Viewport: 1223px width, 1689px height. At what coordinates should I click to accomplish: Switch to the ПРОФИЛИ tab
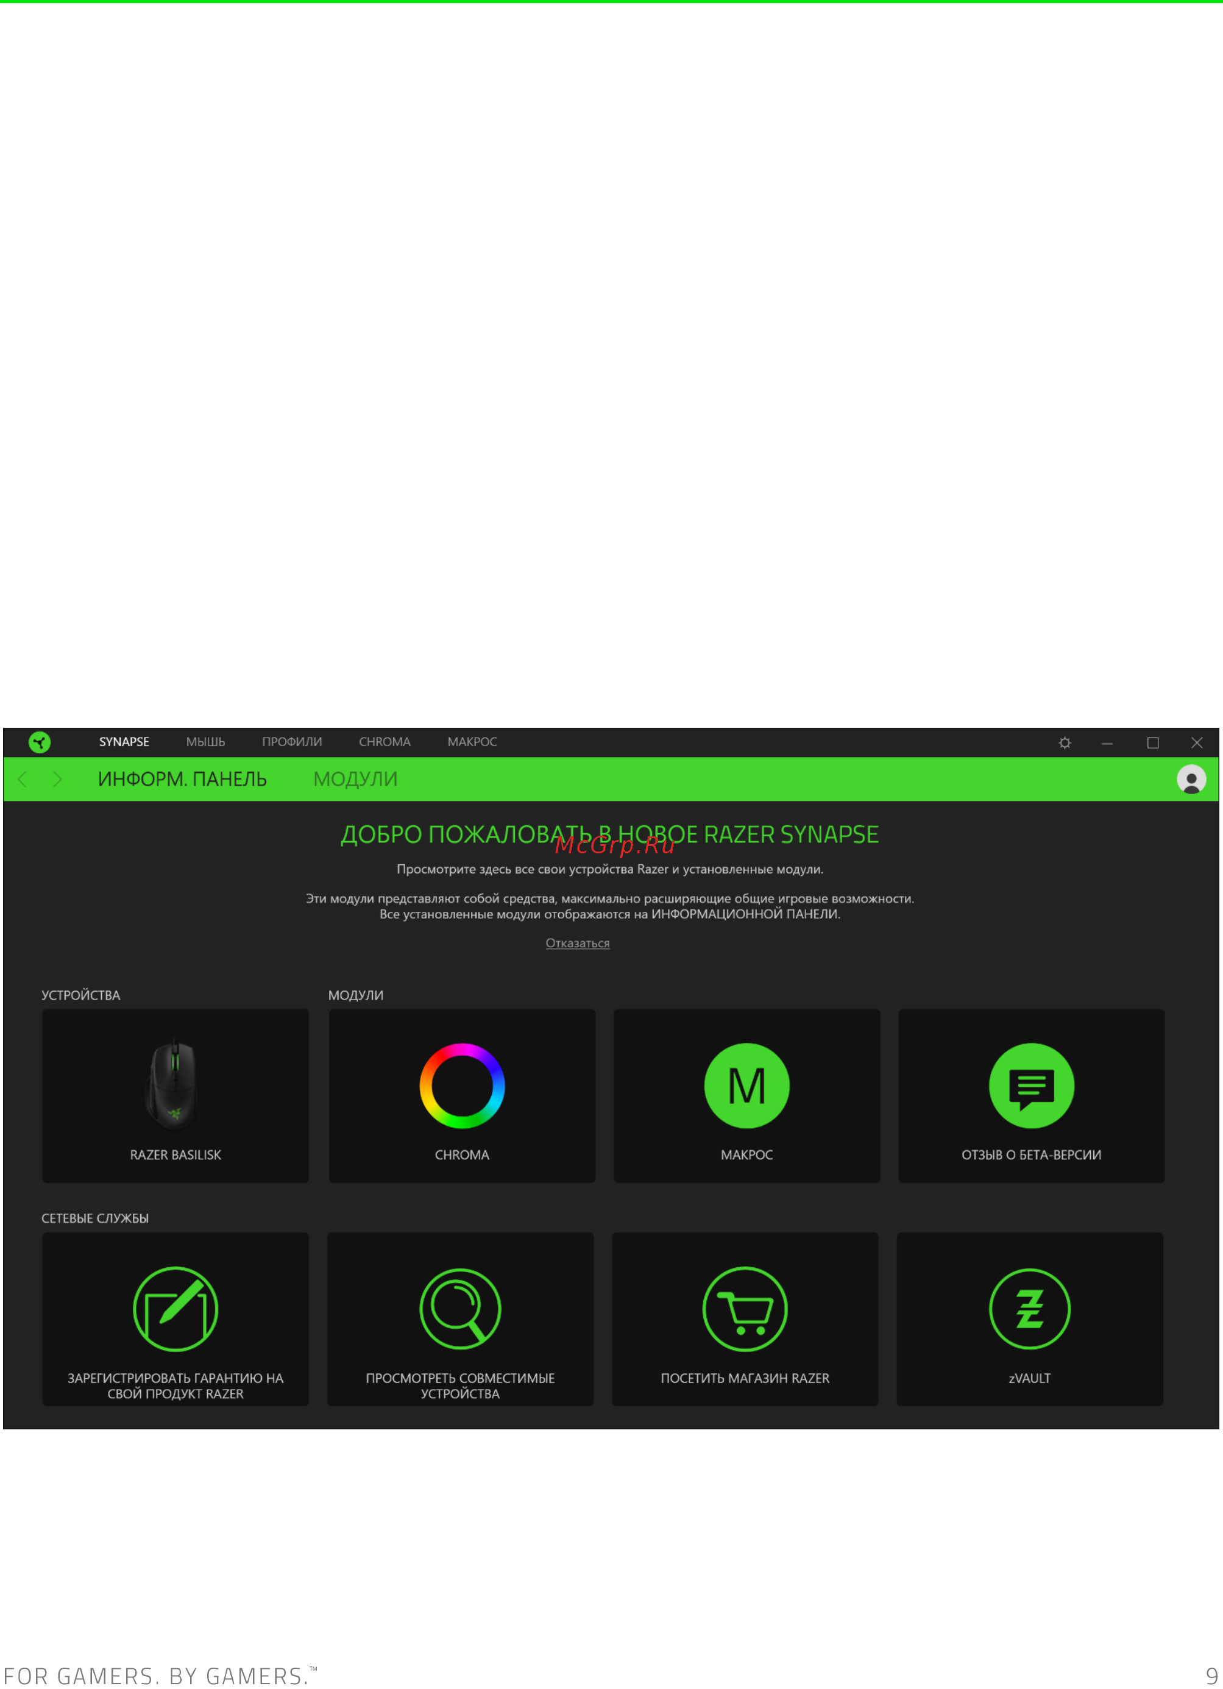coord(292,742)
